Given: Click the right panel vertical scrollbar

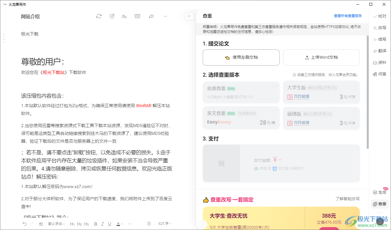Looking at the screenshot, I should [x=368, y=92].
